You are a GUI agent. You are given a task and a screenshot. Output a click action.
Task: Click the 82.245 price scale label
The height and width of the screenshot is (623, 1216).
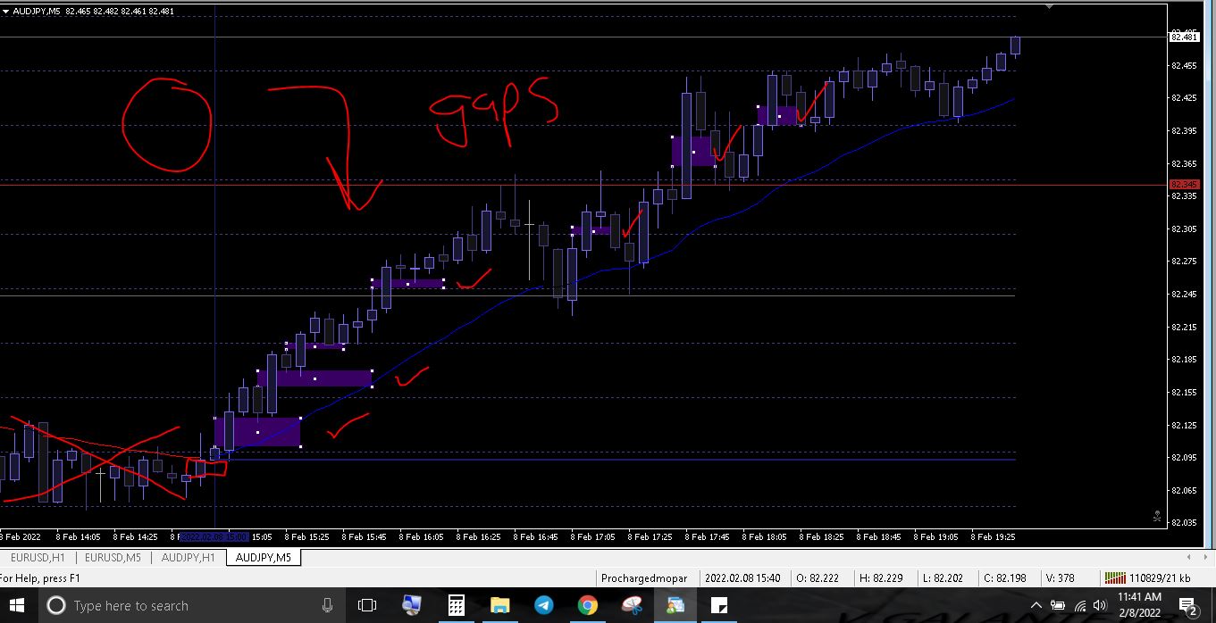click(x=1183, y=294)
